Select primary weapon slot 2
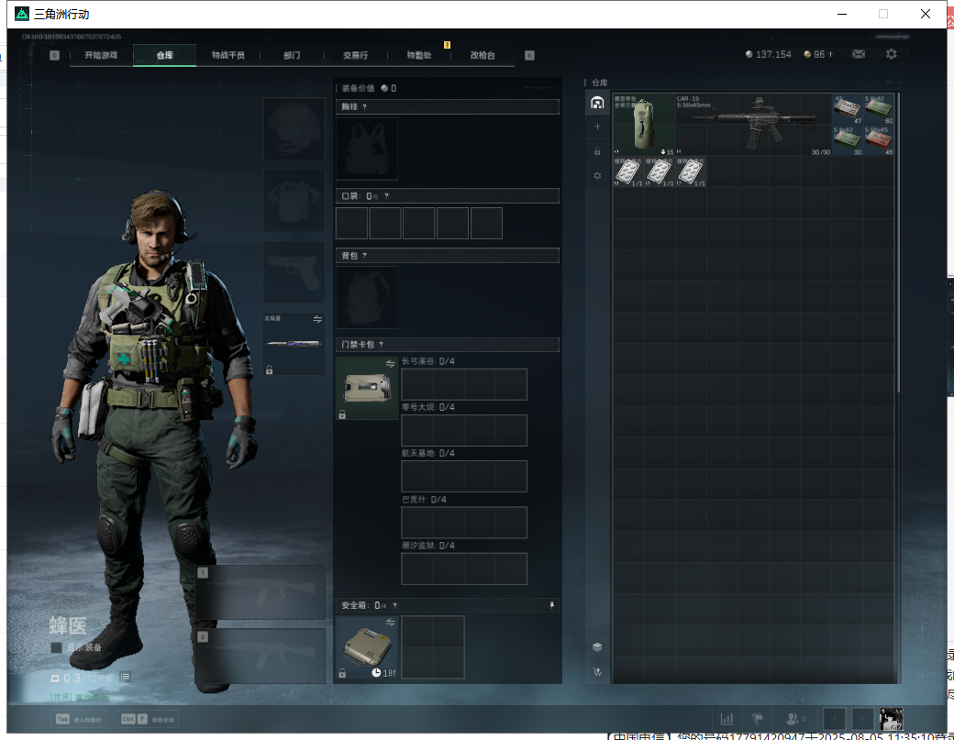 (x=261, y=656)
